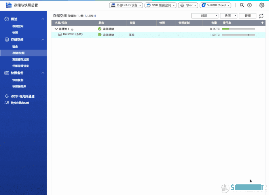Open the 快照保险库 sidebar item
Viewport: 269px width, 195px height.
coord(19,86)
